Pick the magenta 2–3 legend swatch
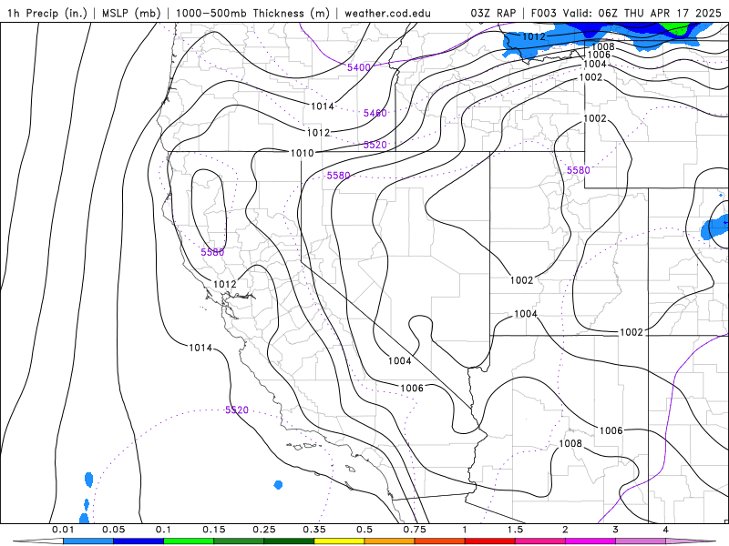This screenshot has width=729, height=546. [590, 541]
